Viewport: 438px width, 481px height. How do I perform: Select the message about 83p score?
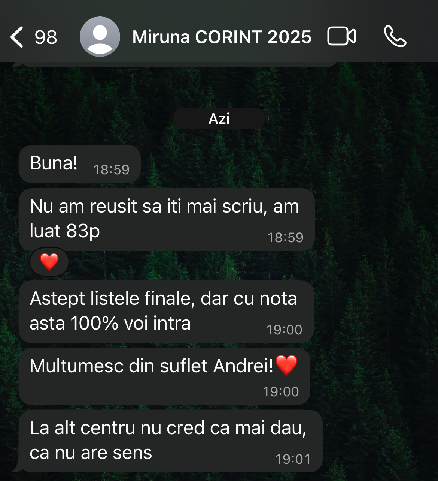(167, 219)
